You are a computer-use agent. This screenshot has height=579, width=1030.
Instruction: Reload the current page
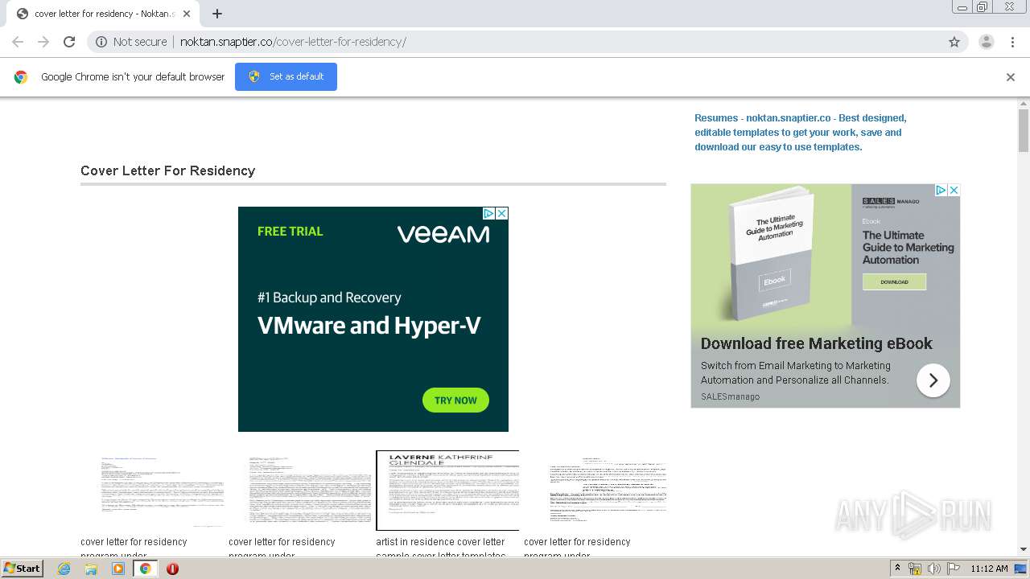coord(69,42)
